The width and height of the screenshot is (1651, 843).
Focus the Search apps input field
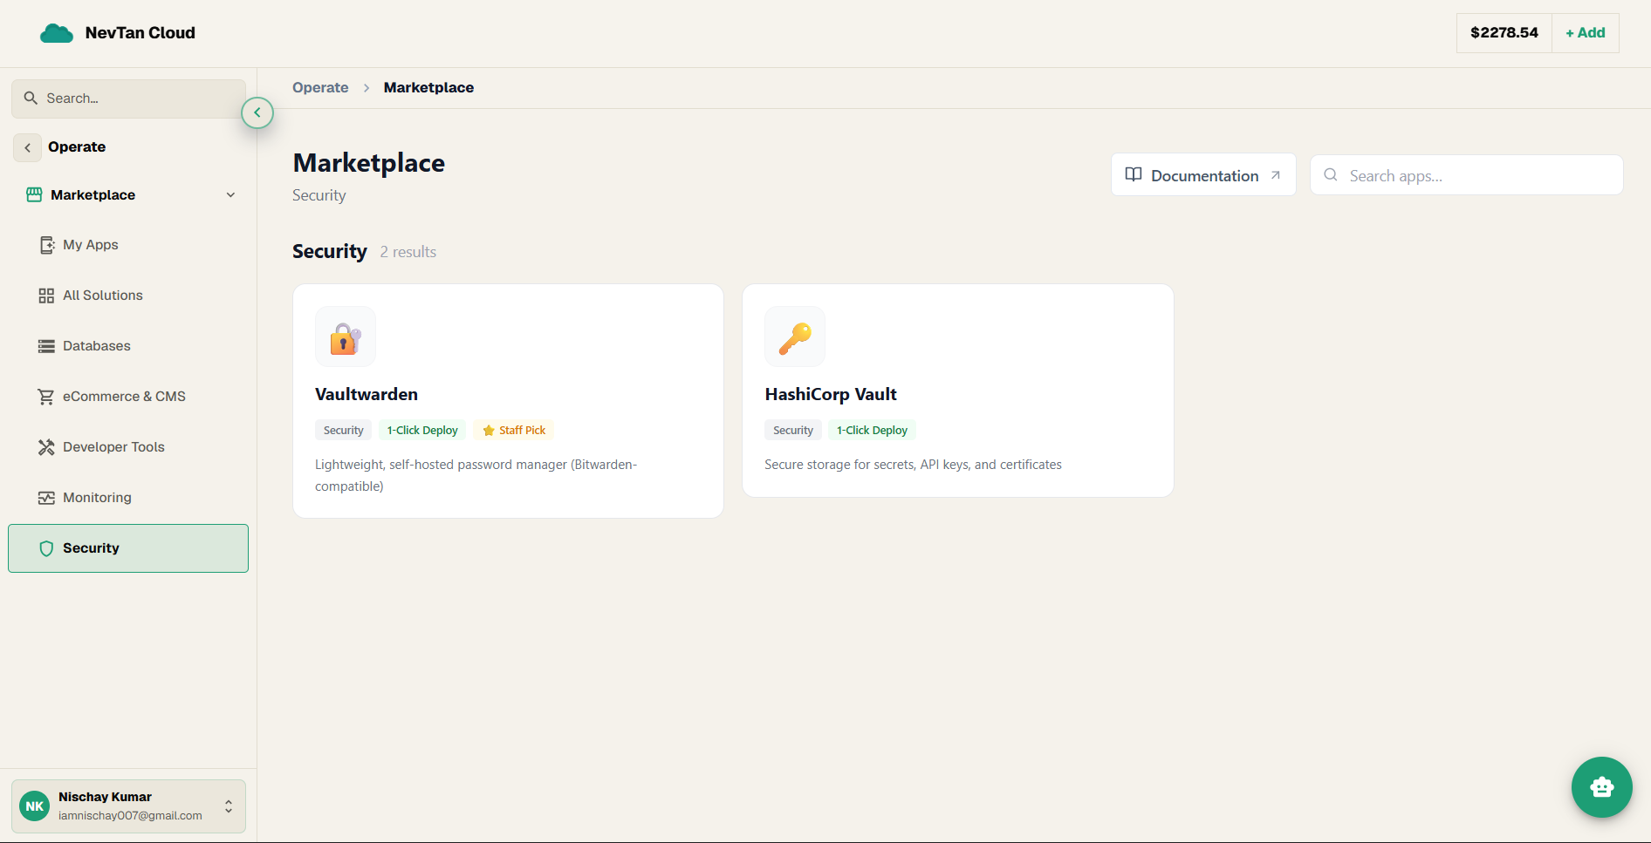pyautogui.click(x=1467, y=175)
